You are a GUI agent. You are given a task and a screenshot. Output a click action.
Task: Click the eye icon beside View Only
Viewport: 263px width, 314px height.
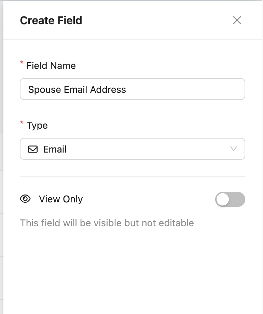point(25,199)
